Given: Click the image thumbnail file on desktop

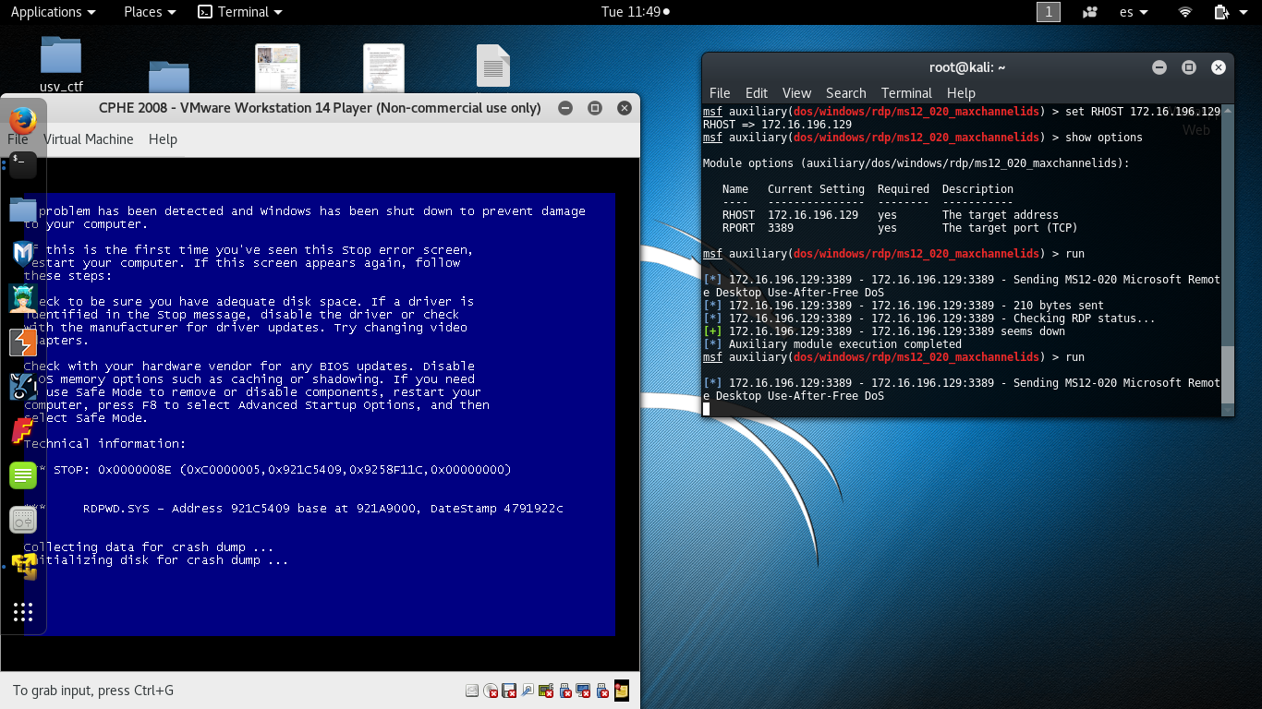Looking at the screenshot, I should pyautogui.click(x=277, y=67).
